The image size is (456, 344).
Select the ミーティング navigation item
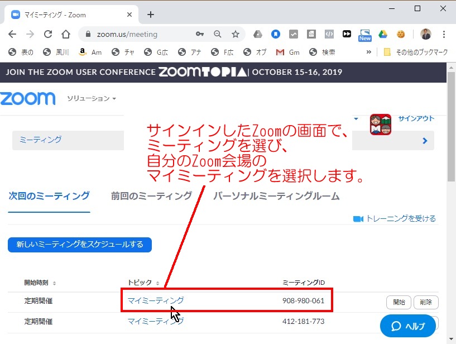(x=40, y=140)
